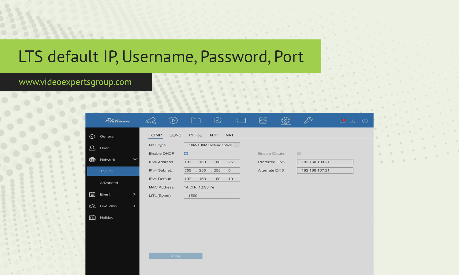Click the Holiday calendar icon in sidebar
The width and height of the screenshot is (459, 275).
(92, 218)
